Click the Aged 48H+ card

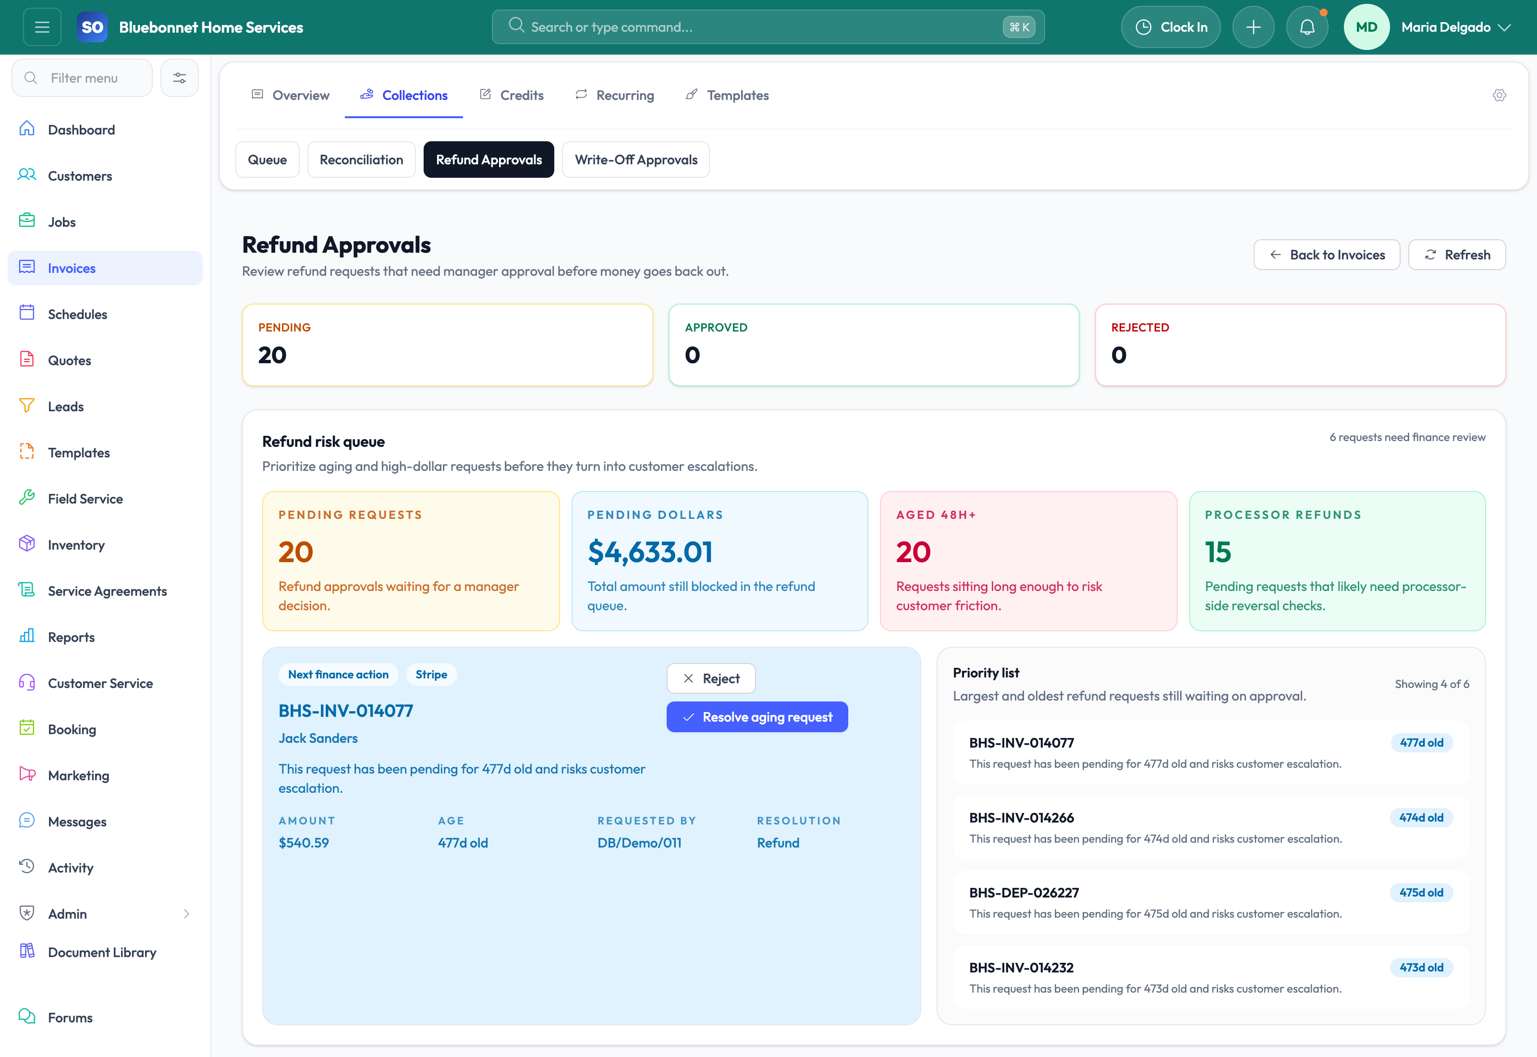coord(1029,561)
